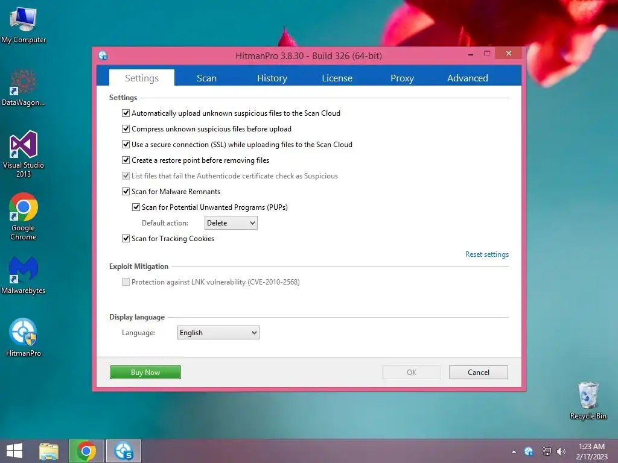Click the LNK vulnerability protection checkbox
Viewport: 618px width, 463px height.
tap(126, 282)
